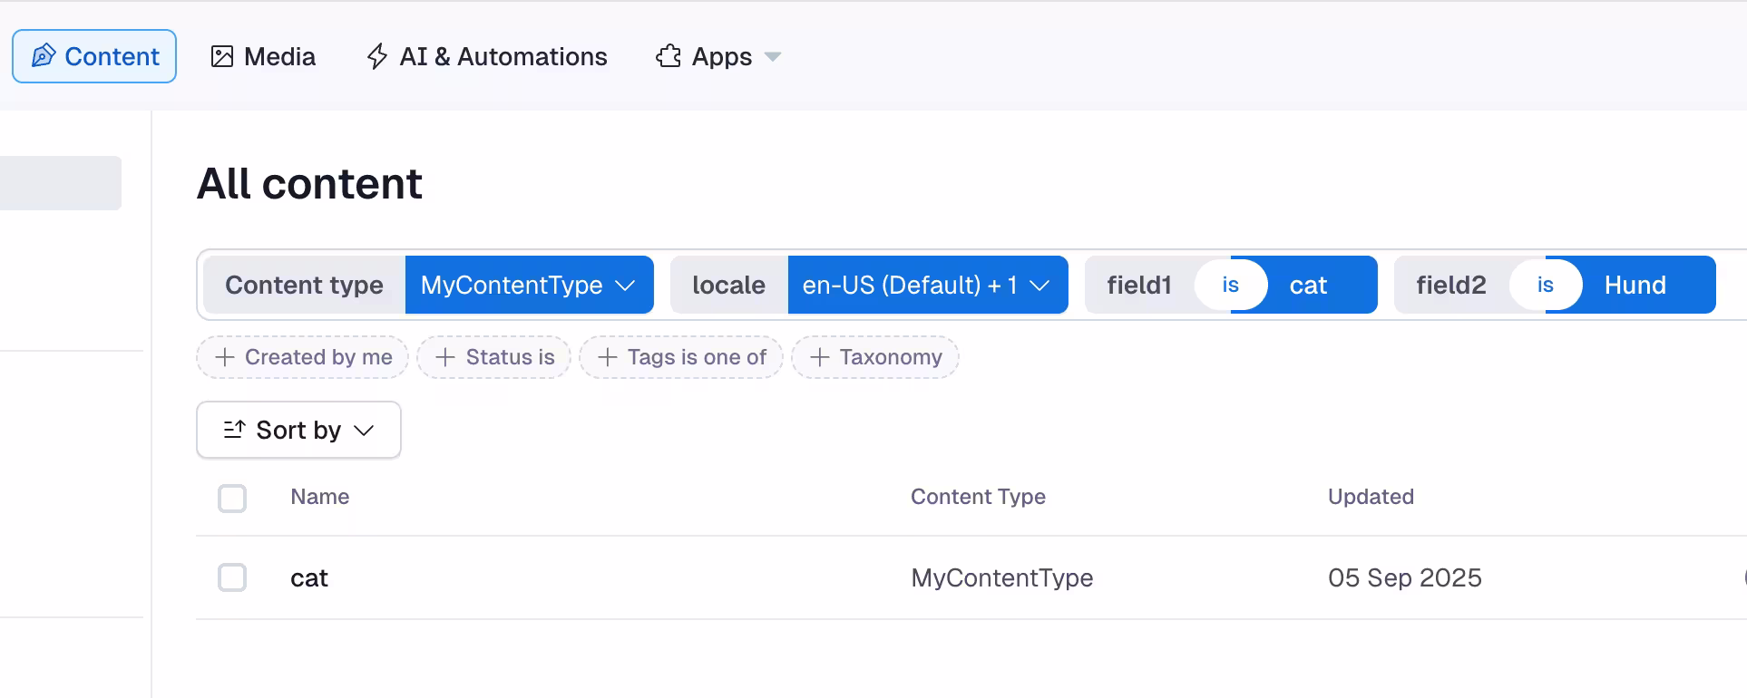The image size is (1747, 698).
Task: Add the 'Tags is one of' filter
Action: coord(681,357)
